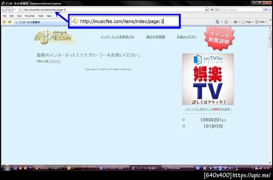The image size is (273, 180).
Task: Open the Help menu
Action: [49, 16]
